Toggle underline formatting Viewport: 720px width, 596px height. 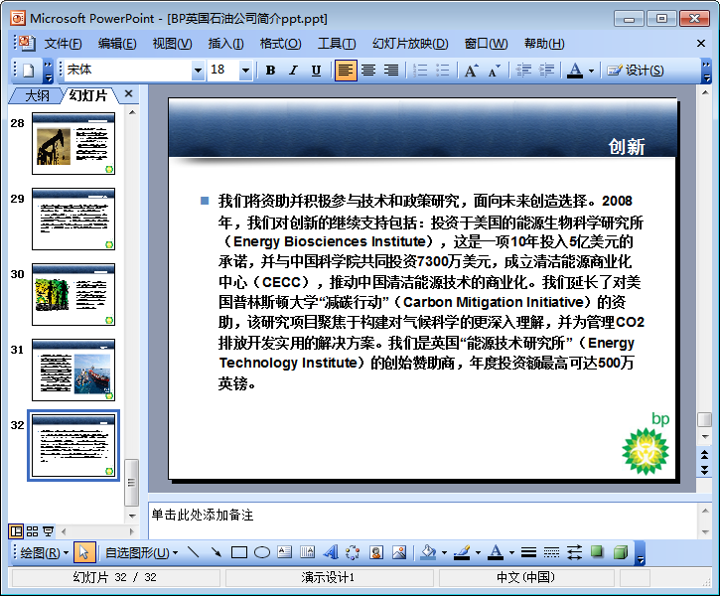coord(316,71)
